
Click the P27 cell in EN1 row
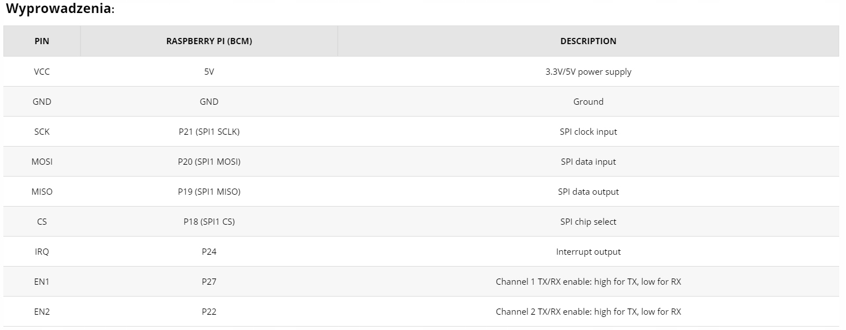tap(209, 282)
